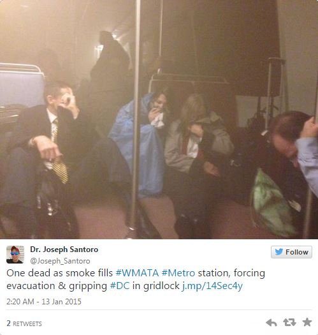Follow Dr. Joseph Santoro

tap(291, 252)
